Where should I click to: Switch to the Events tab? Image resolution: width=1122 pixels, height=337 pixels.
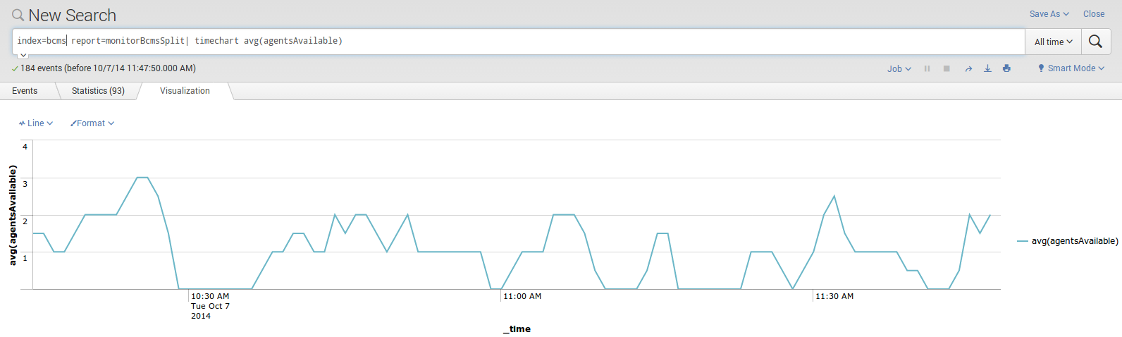(x=25, y=91)
